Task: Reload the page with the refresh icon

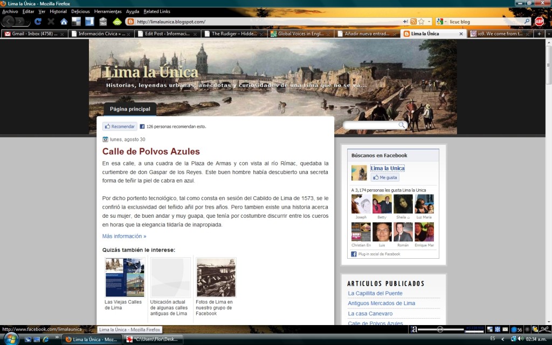Action: [x=38, y=22]
